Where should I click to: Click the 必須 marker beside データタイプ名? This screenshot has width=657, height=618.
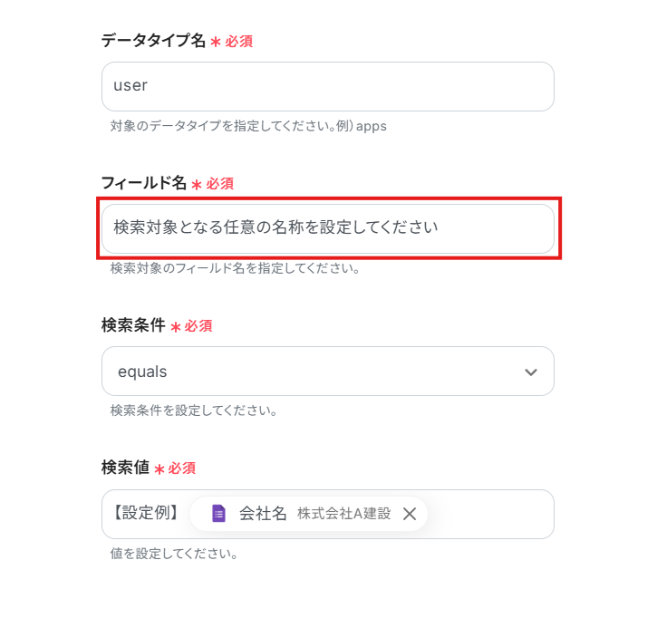click(238, 42)
